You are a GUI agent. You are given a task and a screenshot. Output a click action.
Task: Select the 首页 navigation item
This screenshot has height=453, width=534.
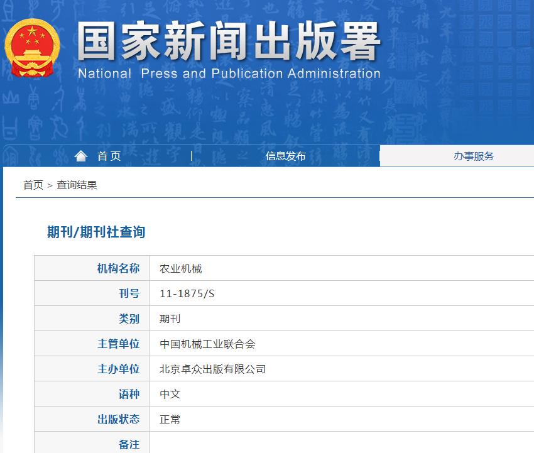point(109,156)
